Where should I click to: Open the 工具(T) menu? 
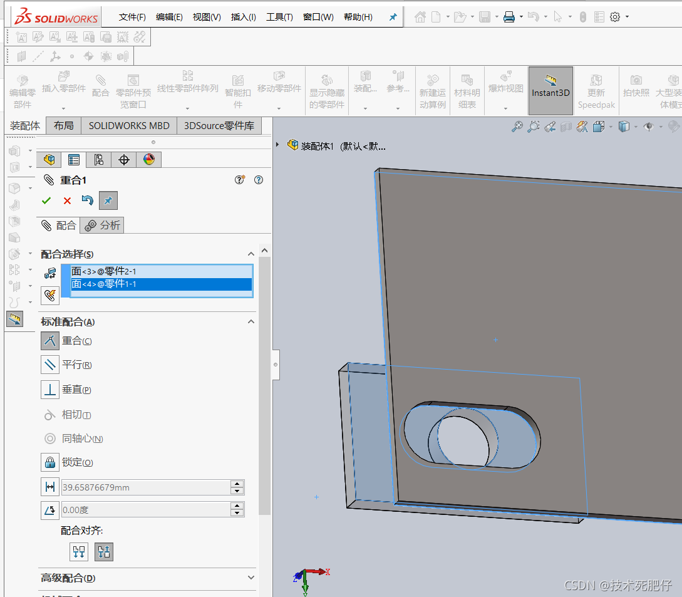click(x=279, y=17)
